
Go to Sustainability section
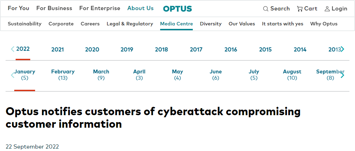pyautogui.click(x=25, y=24)
